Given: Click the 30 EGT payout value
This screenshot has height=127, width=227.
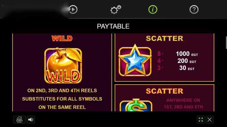Looking at the screenshot, I should [187, 68].
